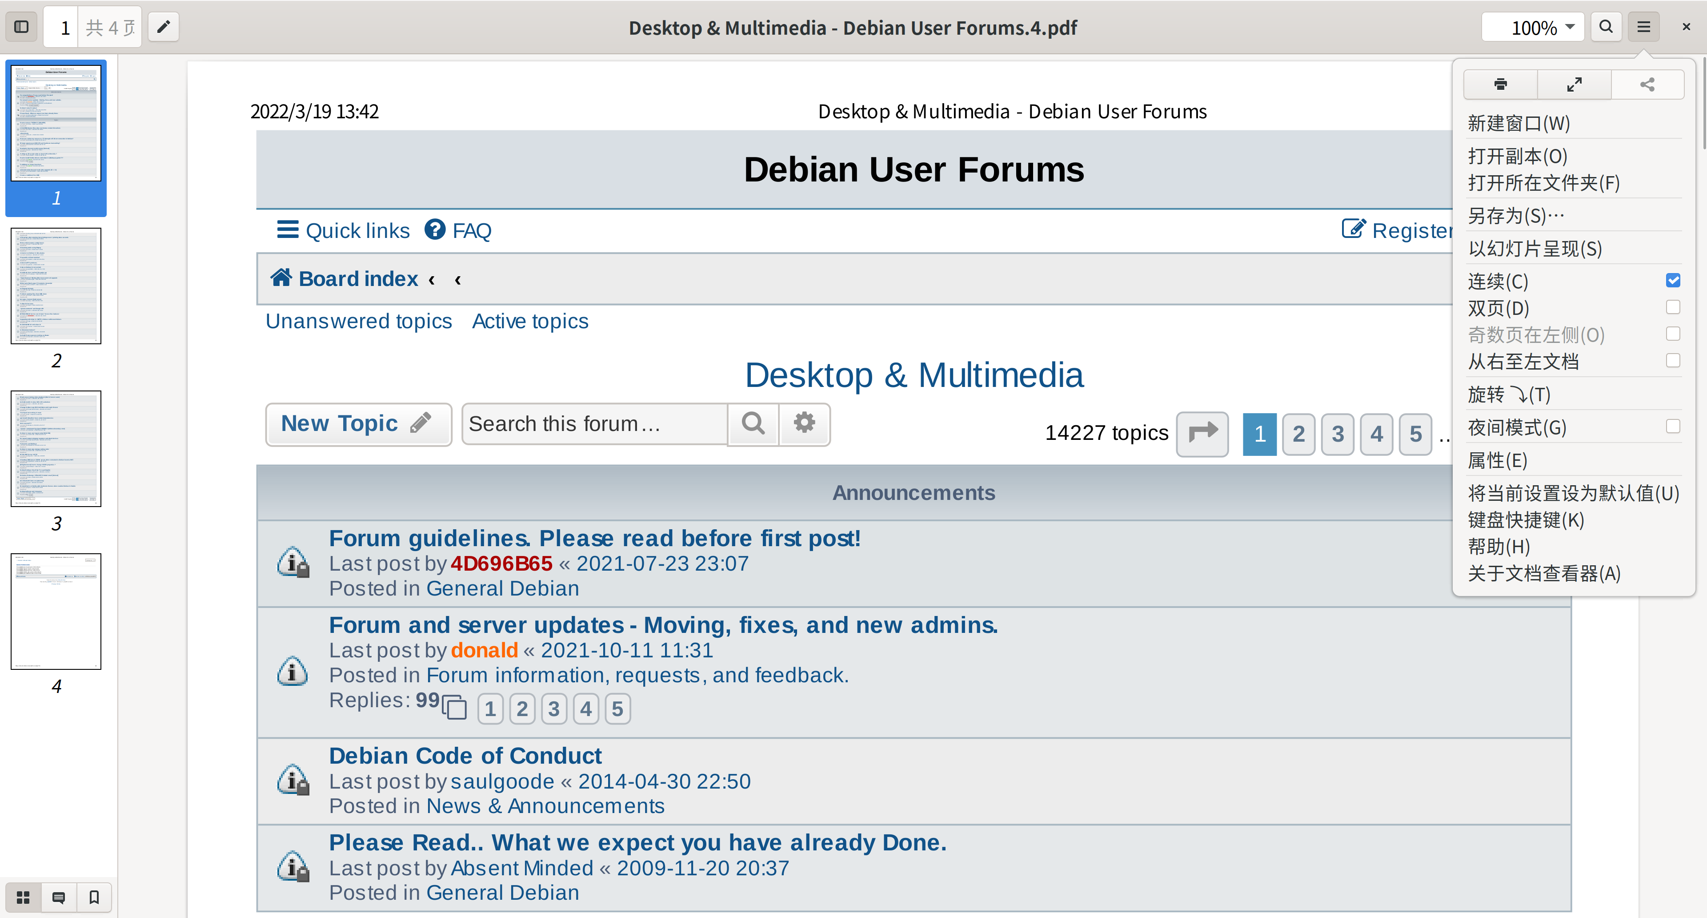This screenshot has width=1707, height=918.
Task: Open 帮助(H) help menu item
Action: (x=1573, y=546)
